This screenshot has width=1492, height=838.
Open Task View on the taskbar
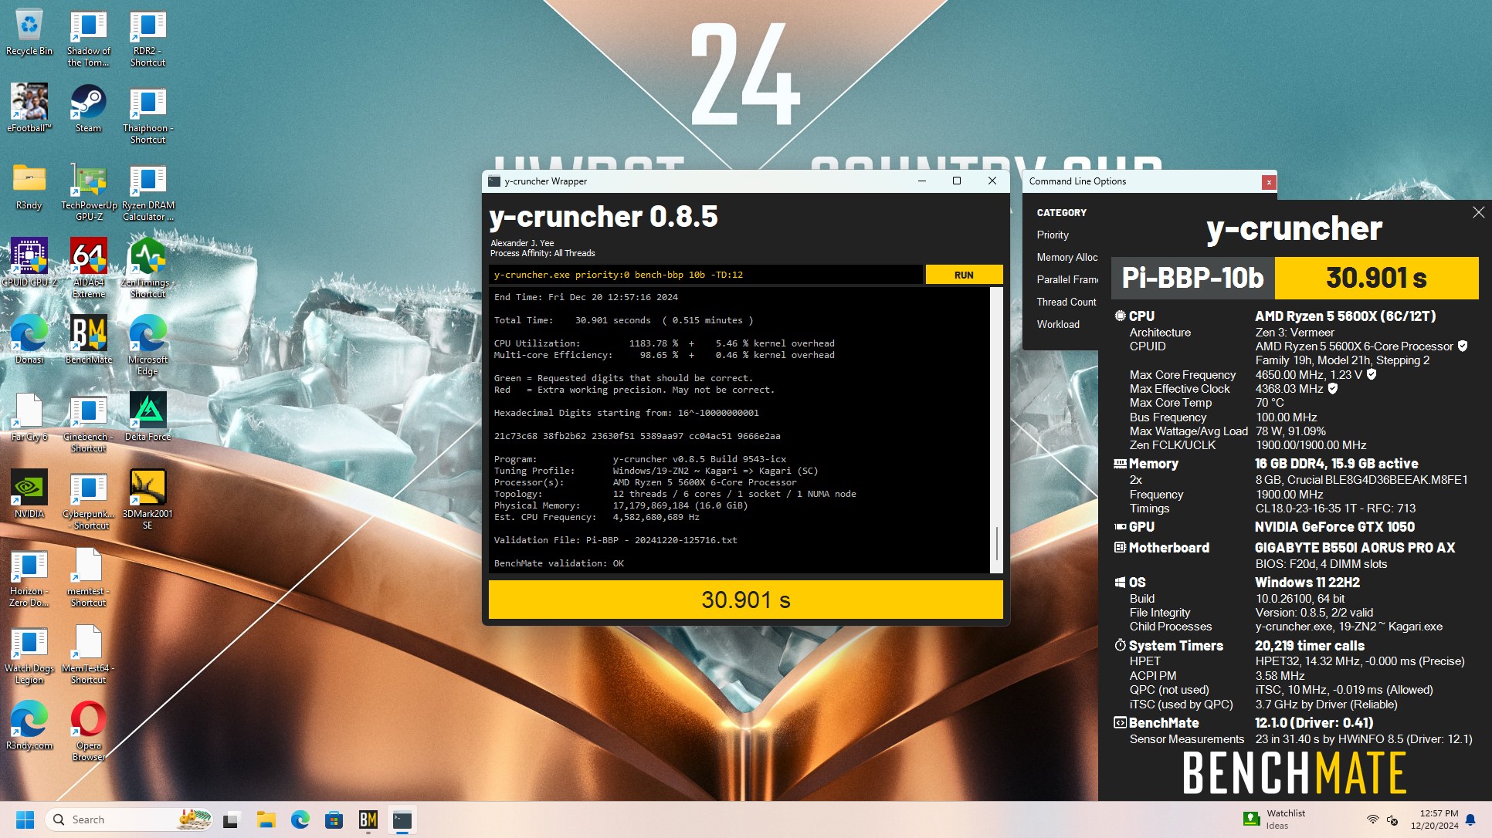[230, 819]
